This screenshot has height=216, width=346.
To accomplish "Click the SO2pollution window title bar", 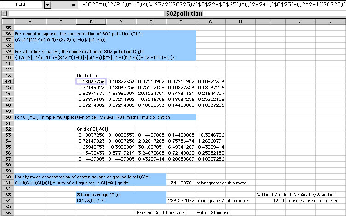I will click(x=184, y=14).
